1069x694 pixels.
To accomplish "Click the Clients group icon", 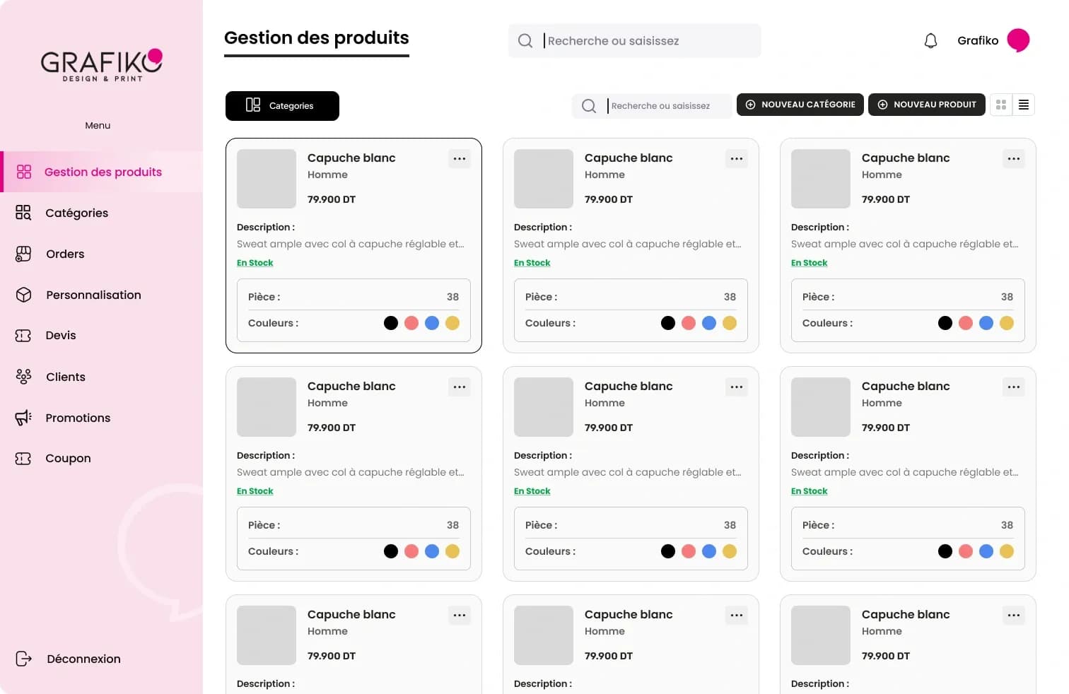I will point(23,377).
